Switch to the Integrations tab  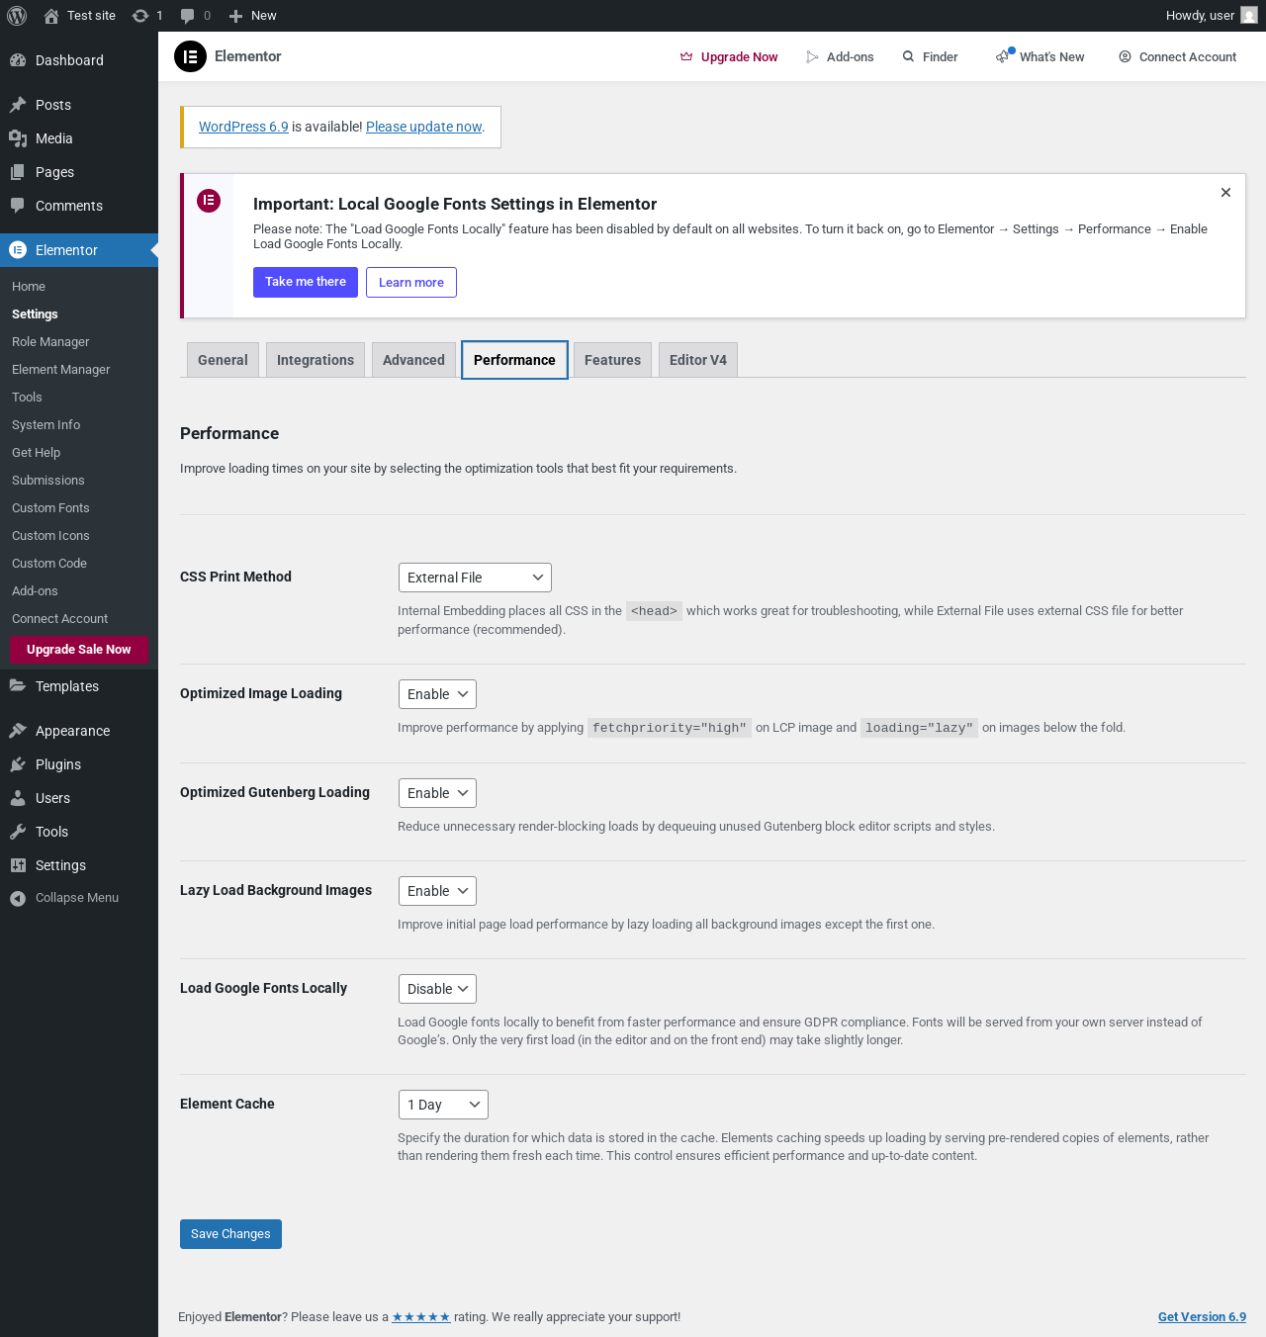click(x=316, y=360)
